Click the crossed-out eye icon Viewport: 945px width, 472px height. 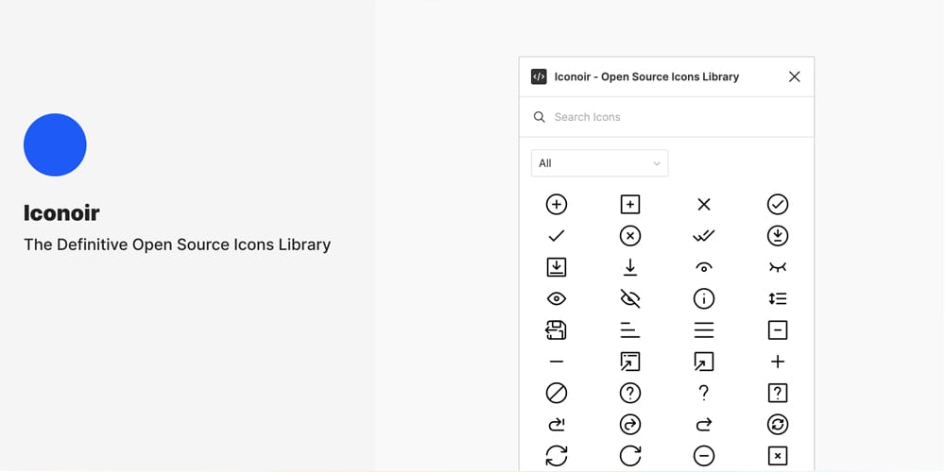click(630, 298)
